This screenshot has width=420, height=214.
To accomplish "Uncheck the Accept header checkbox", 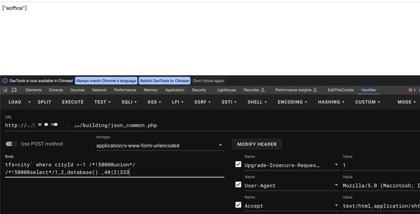I will point(238,205).
